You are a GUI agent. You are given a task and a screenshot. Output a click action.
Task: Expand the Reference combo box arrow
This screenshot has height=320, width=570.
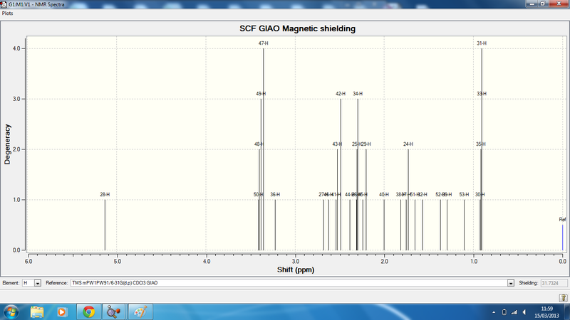click(511, 283)
